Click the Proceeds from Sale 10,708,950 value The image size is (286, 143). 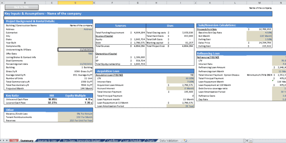click(x=265, y=29)
